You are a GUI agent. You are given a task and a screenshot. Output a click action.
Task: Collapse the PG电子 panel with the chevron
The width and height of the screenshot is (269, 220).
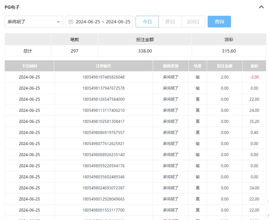(261, 7)
